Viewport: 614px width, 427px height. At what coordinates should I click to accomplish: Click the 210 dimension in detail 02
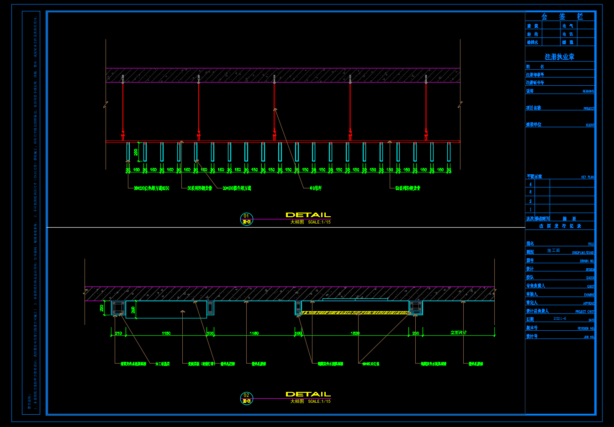tap(118, 333)
